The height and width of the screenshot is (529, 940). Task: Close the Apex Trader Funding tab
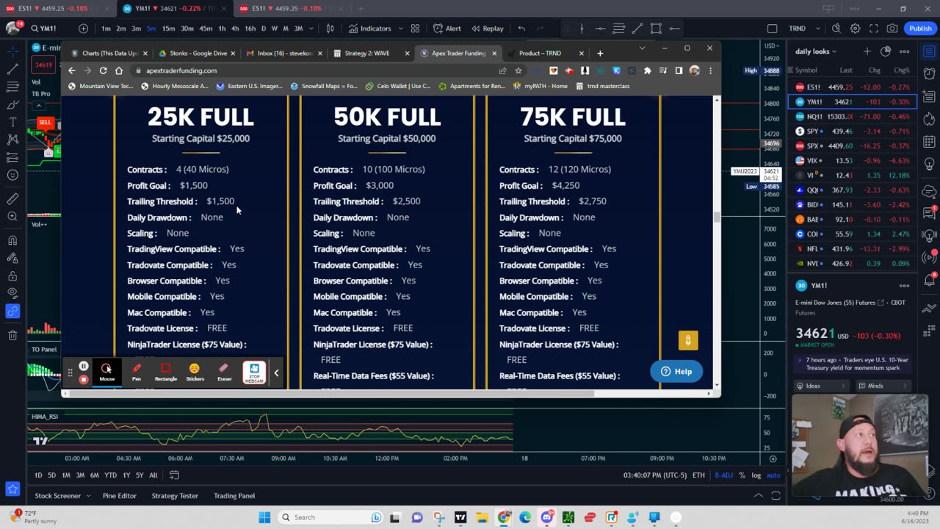tap(494, 53)
